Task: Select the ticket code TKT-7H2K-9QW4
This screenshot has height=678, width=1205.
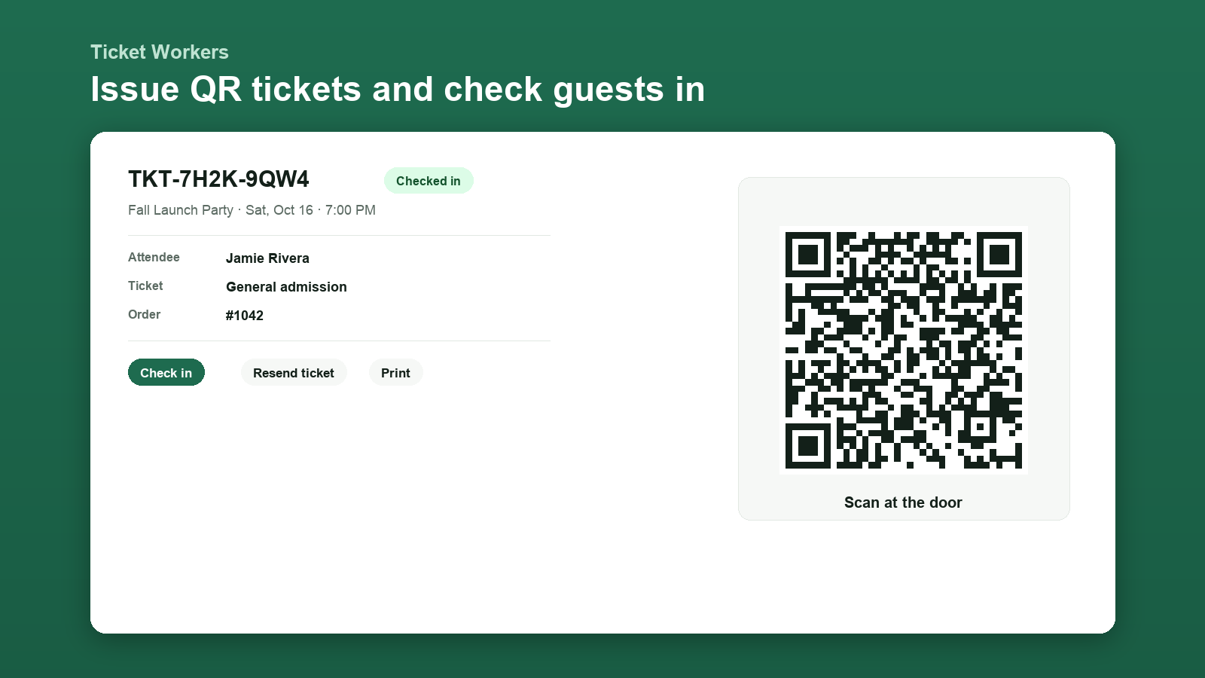Action: (x=218, y=179)
